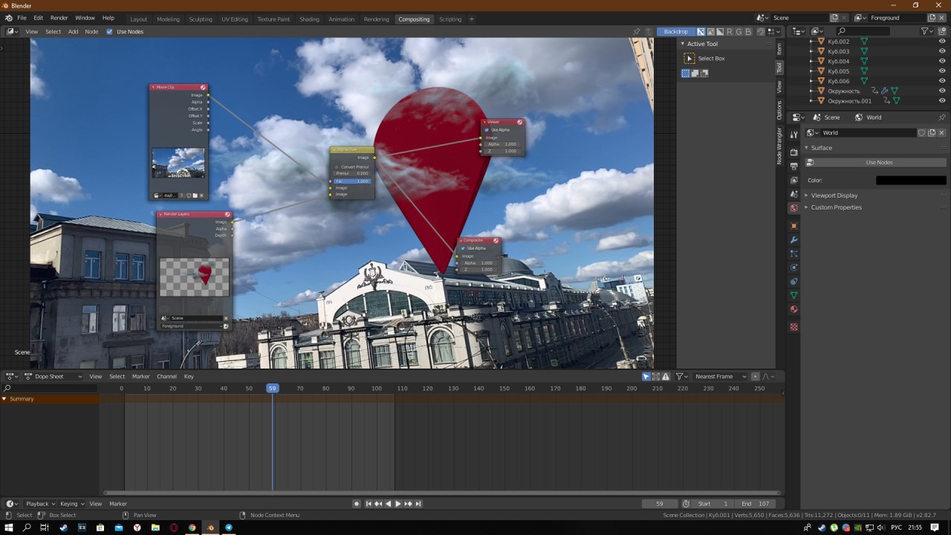Click the current frame field showing 59
Screen dimensions: 951x535
660,504
